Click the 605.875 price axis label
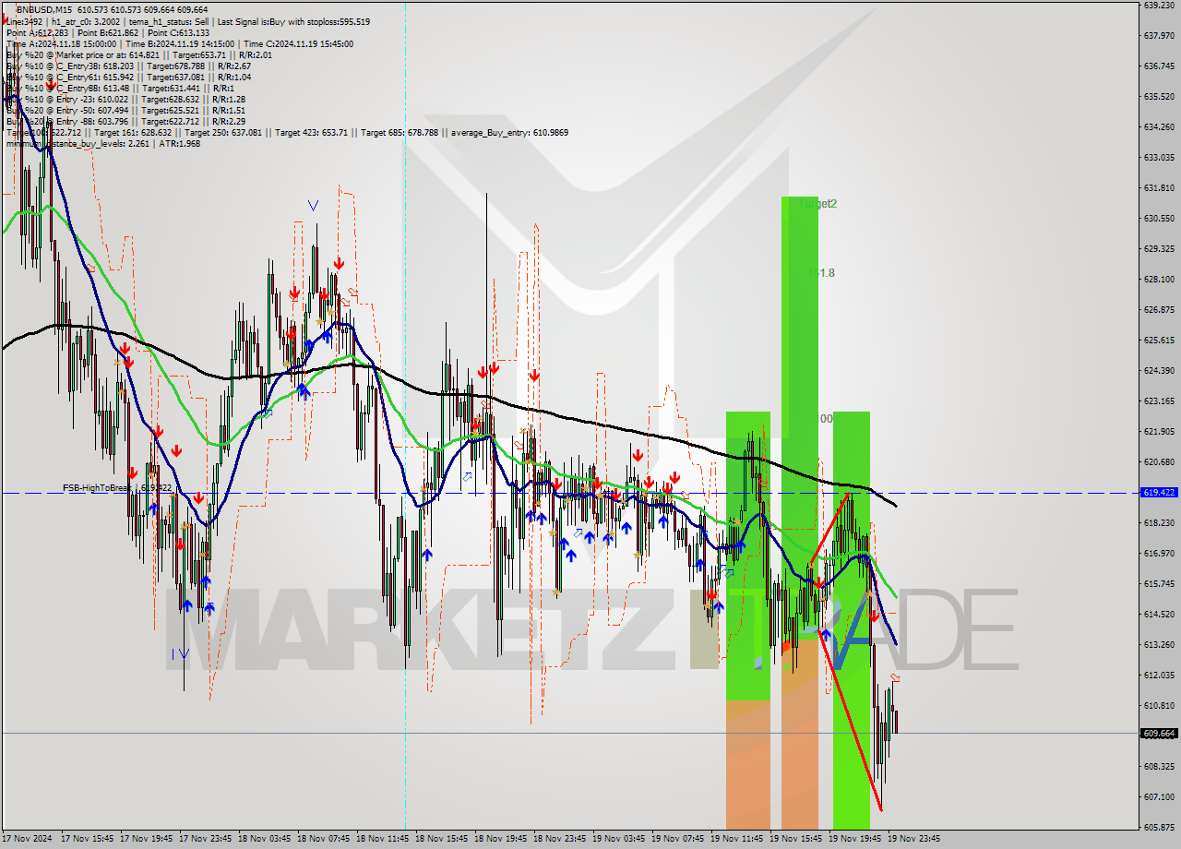1181x849 pixels. click(x=1159, y=827)
